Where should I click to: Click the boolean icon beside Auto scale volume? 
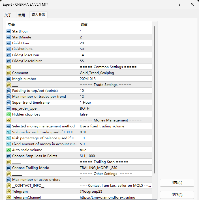pyautogui.click(x=8, y=150)
